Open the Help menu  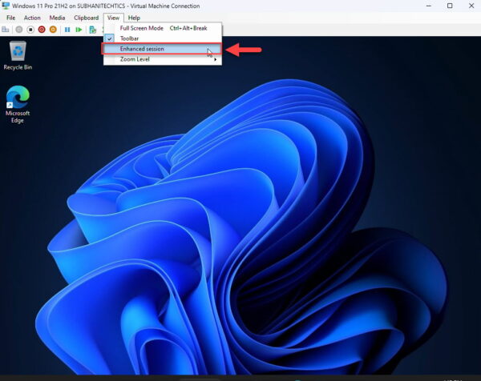click(x=134, y=18)
